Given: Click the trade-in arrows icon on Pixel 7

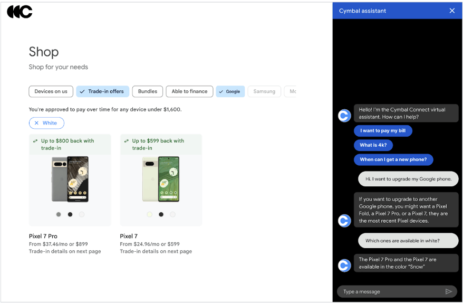Looking at the screenshot, I should click(127, 141).
